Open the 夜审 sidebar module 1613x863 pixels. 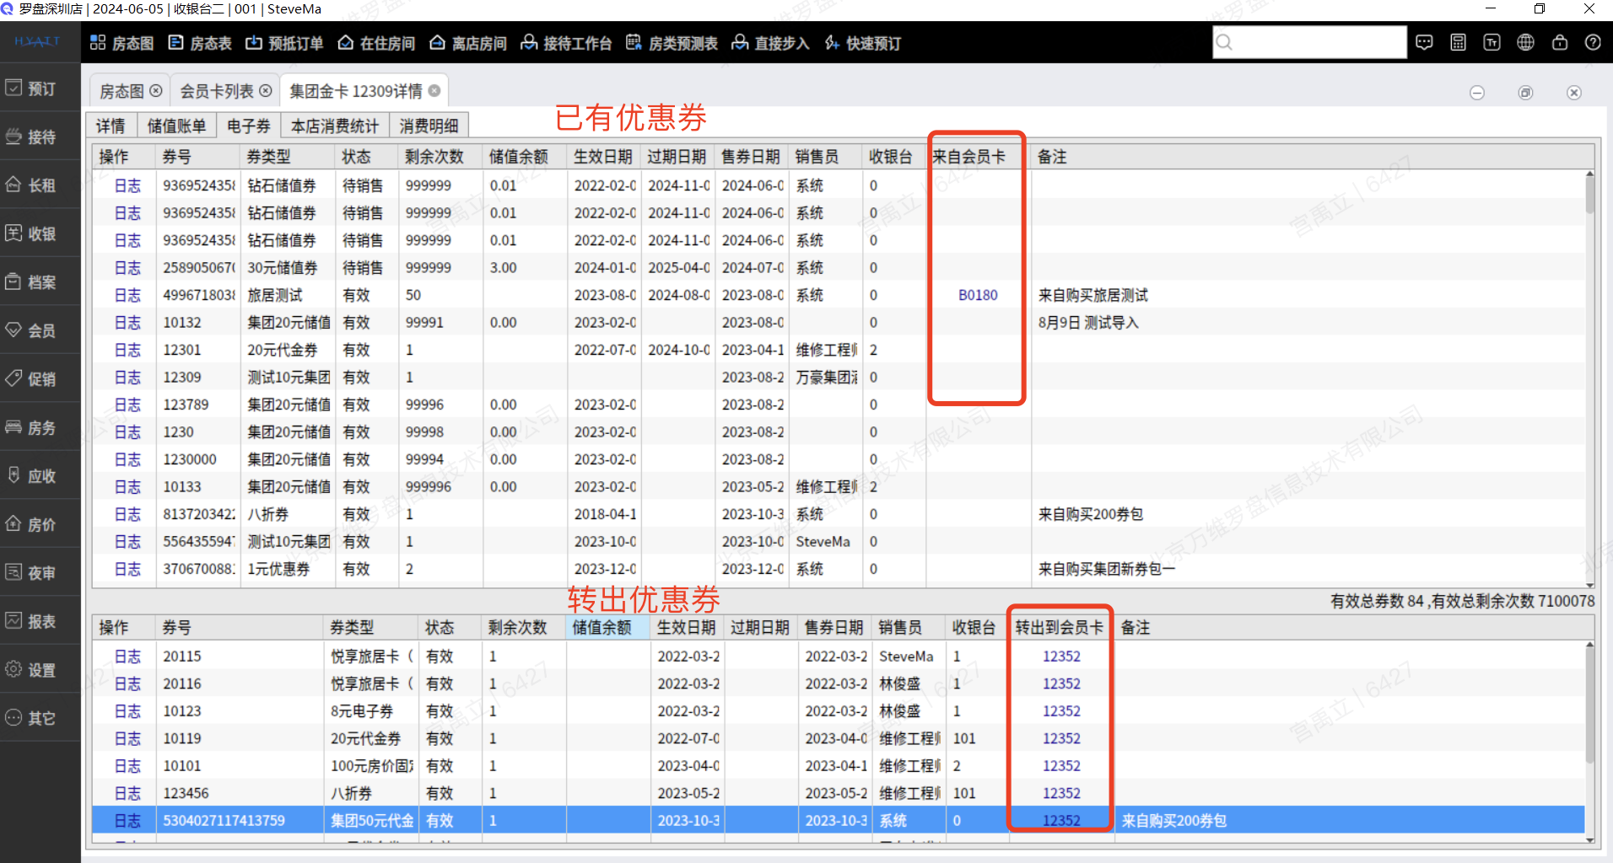[x=40, y=572]
